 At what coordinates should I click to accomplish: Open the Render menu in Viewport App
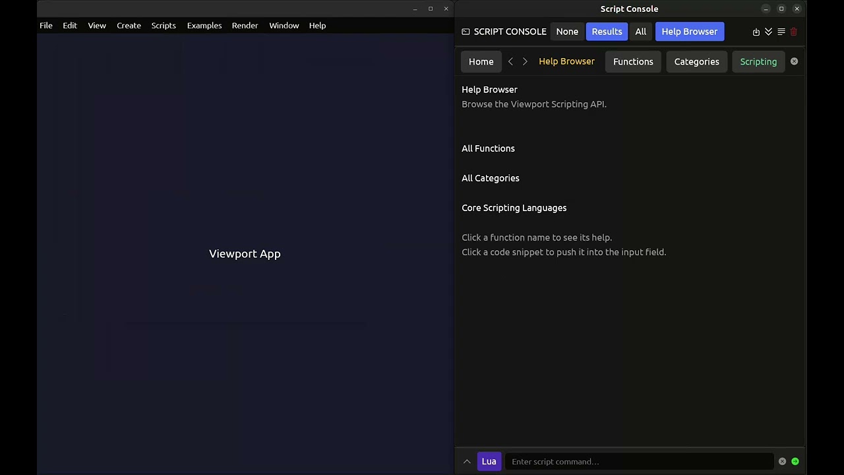pos(245,25)
